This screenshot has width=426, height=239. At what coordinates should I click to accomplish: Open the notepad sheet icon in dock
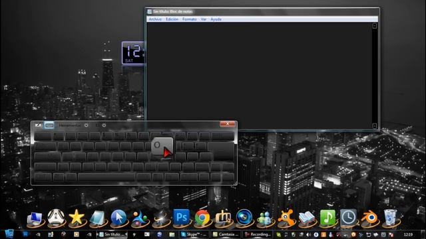pos(98,218)
